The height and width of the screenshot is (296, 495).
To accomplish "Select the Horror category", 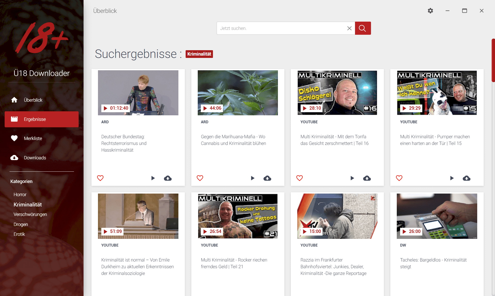I will (x=20, y=195).
